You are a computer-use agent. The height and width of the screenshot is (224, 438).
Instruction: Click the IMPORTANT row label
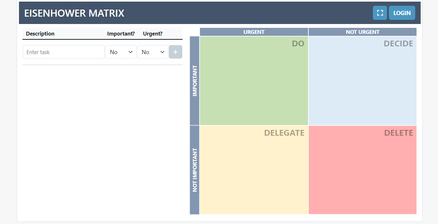point(194,80)
